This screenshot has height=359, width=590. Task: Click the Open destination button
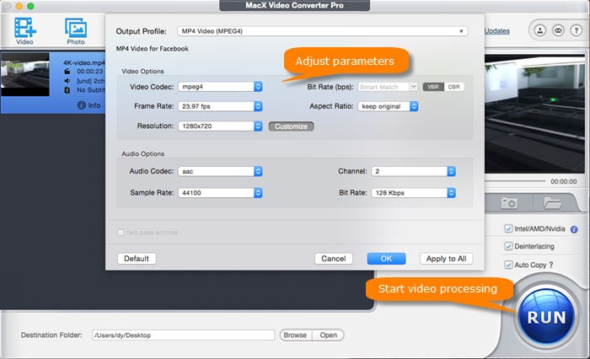coord(328,335)
